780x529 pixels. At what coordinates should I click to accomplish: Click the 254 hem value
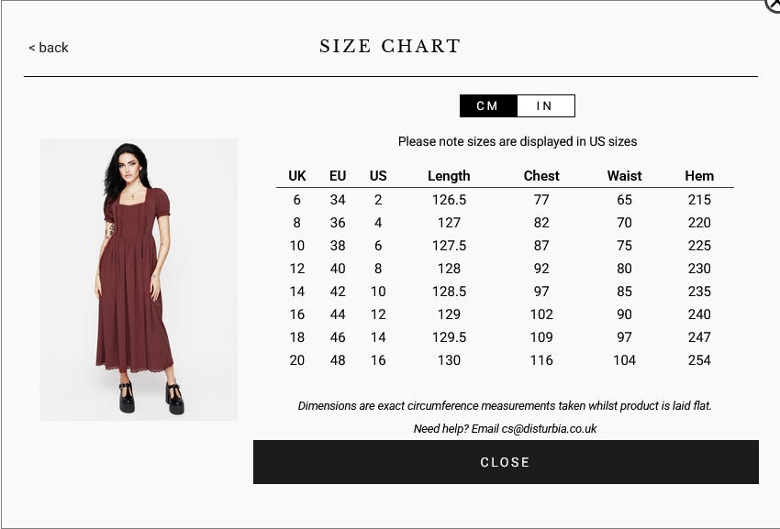click(699, 360)
